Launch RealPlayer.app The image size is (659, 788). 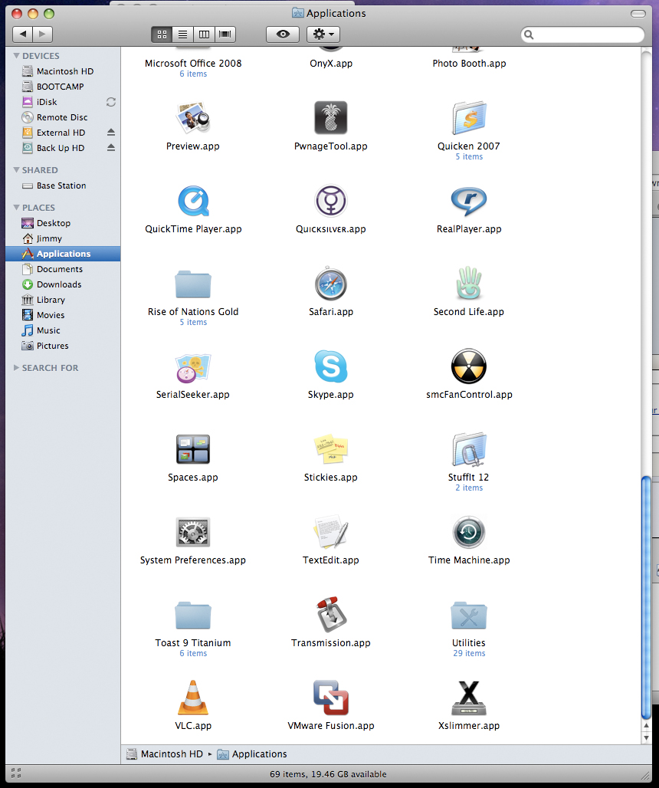[469, 201]
